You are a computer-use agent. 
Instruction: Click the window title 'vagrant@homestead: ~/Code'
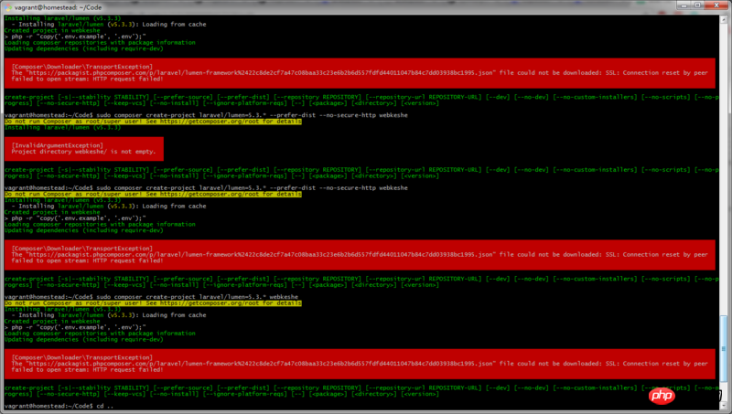point(58,7)
